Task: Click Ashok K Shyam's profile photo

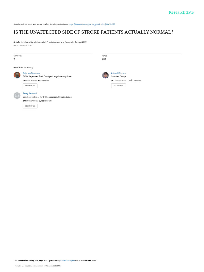Action: click(105, 75)
